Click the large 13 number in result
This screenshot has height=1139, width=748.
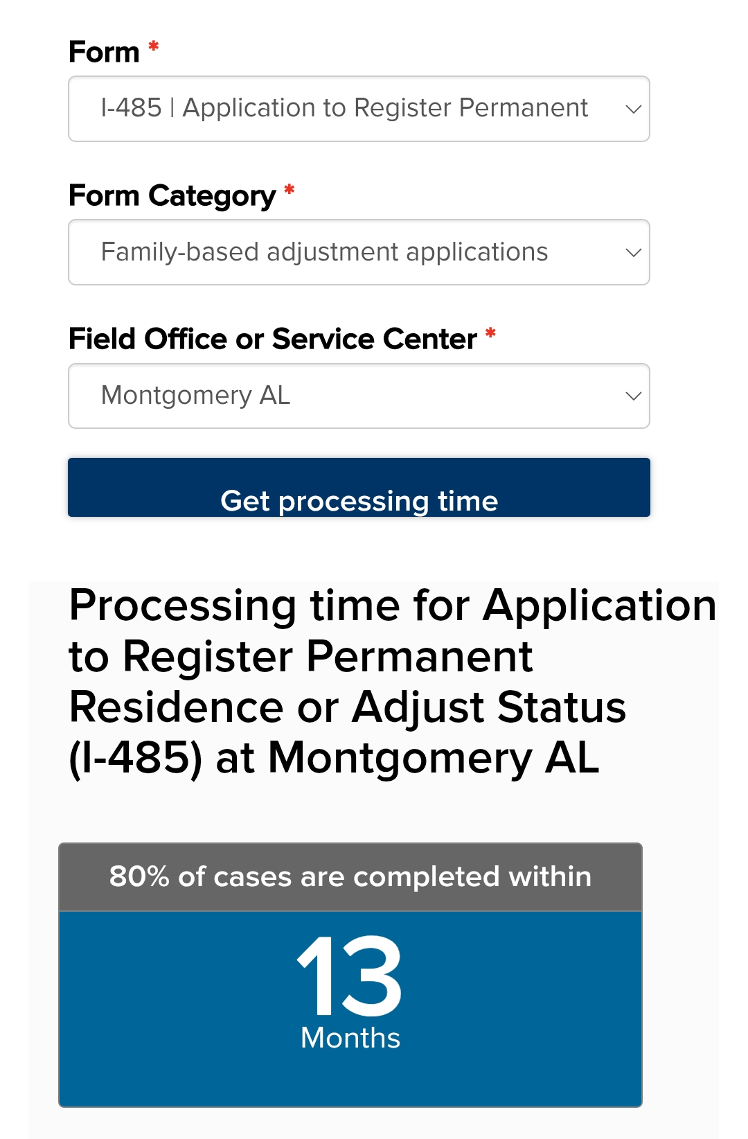point(350,975)
